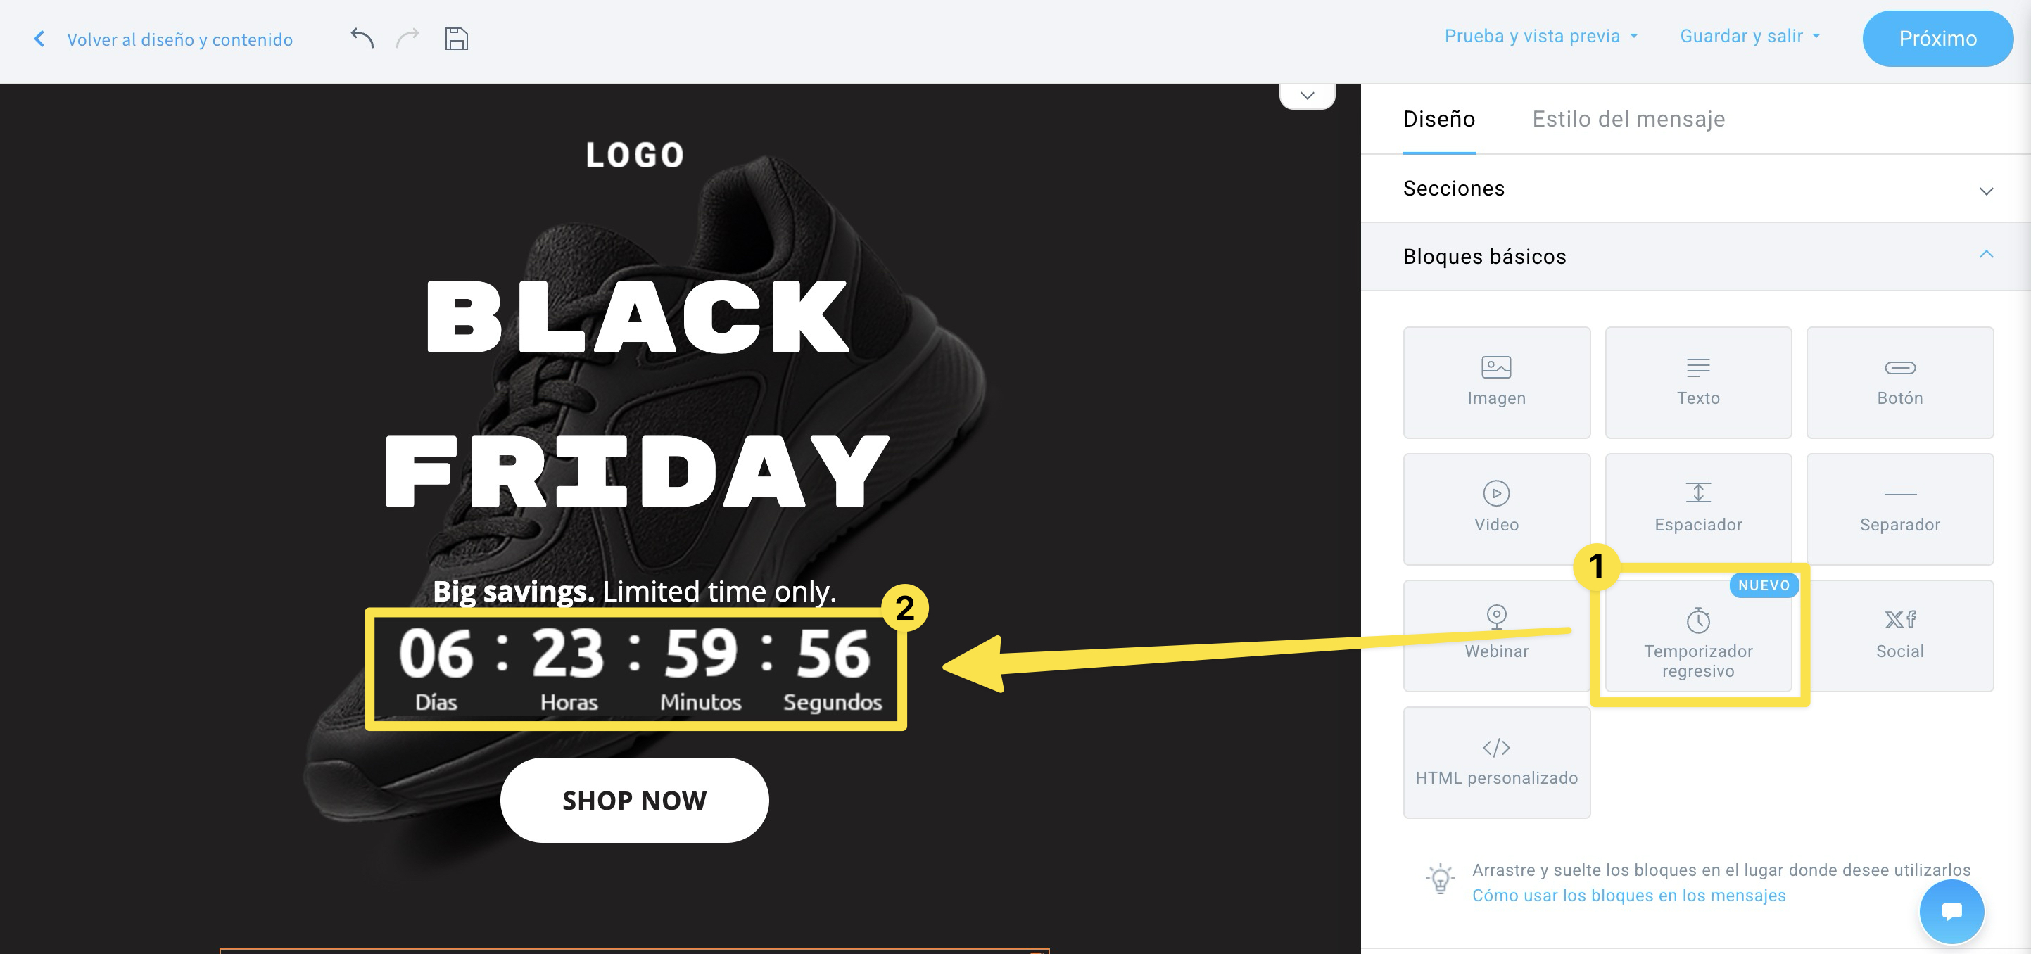Select the Diseño tab
Image resolution: width=2031 pixels, height=954 pixels.
(1439, 119)
